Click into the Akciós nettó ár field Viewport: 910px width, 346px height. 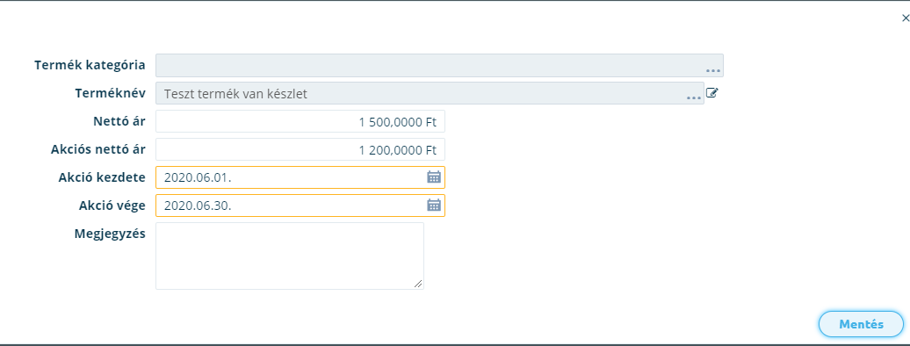(300, 149)
